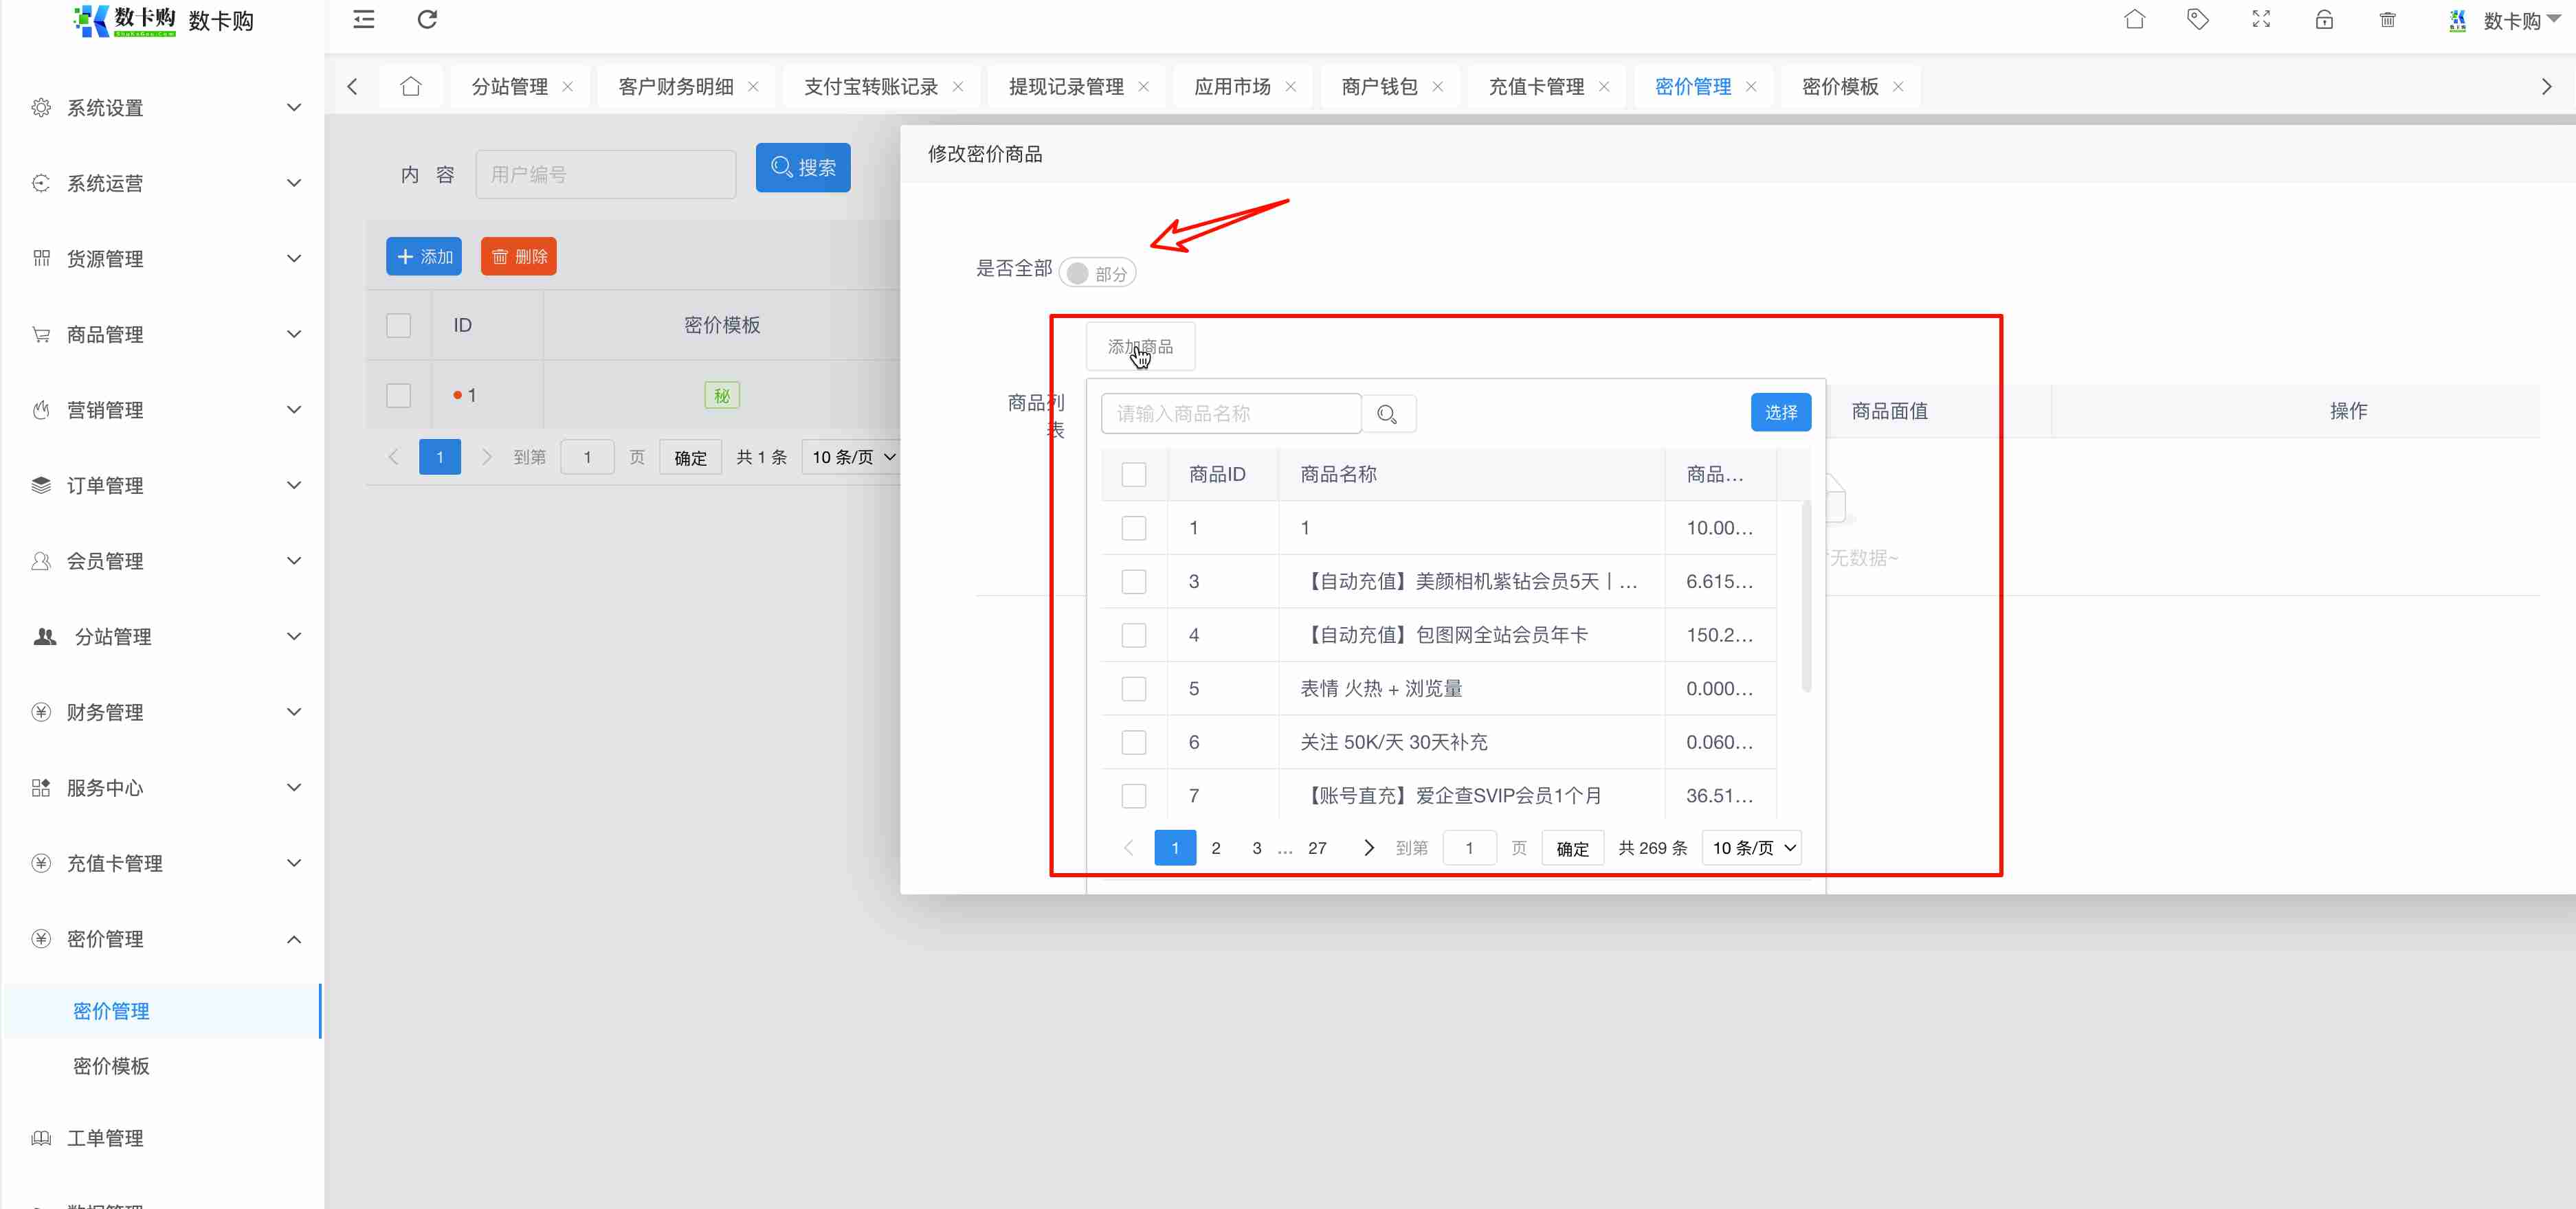Open the 商户钱包 tab
The width and height of the screenshot is (2576, 1209).
1379,87
